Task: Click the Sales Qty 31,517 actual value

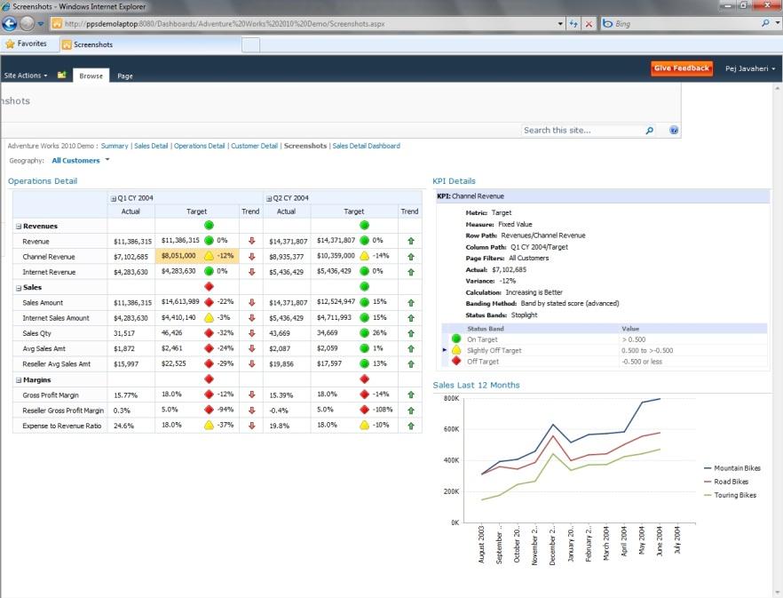Action: pyautogui.click(x=124, y=333)
